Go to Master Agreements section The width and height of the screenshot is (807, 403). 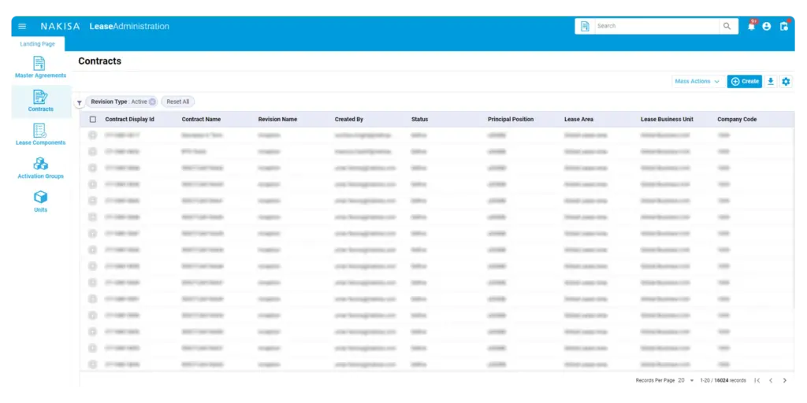(40, 67)
